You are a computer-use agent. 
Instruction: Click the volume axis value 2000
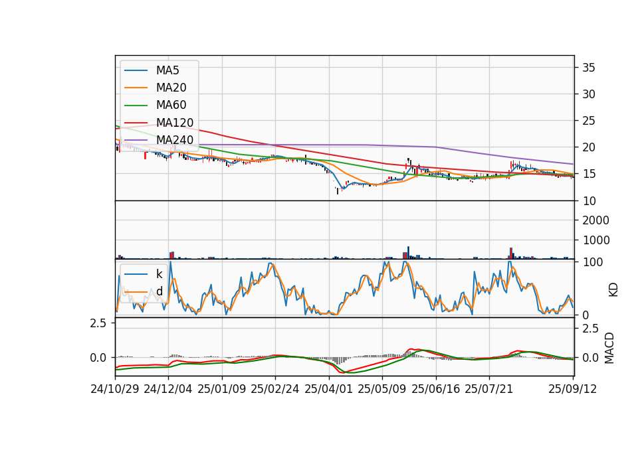(x=595, y=220)
